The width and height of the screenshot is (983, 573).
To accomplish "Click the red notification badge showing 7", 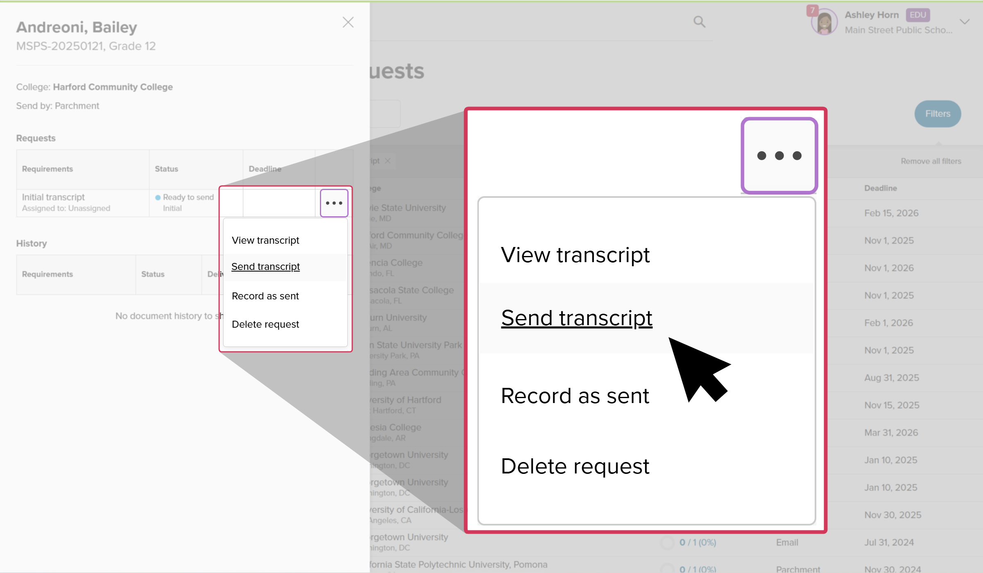I will click(x=812, y=10).
